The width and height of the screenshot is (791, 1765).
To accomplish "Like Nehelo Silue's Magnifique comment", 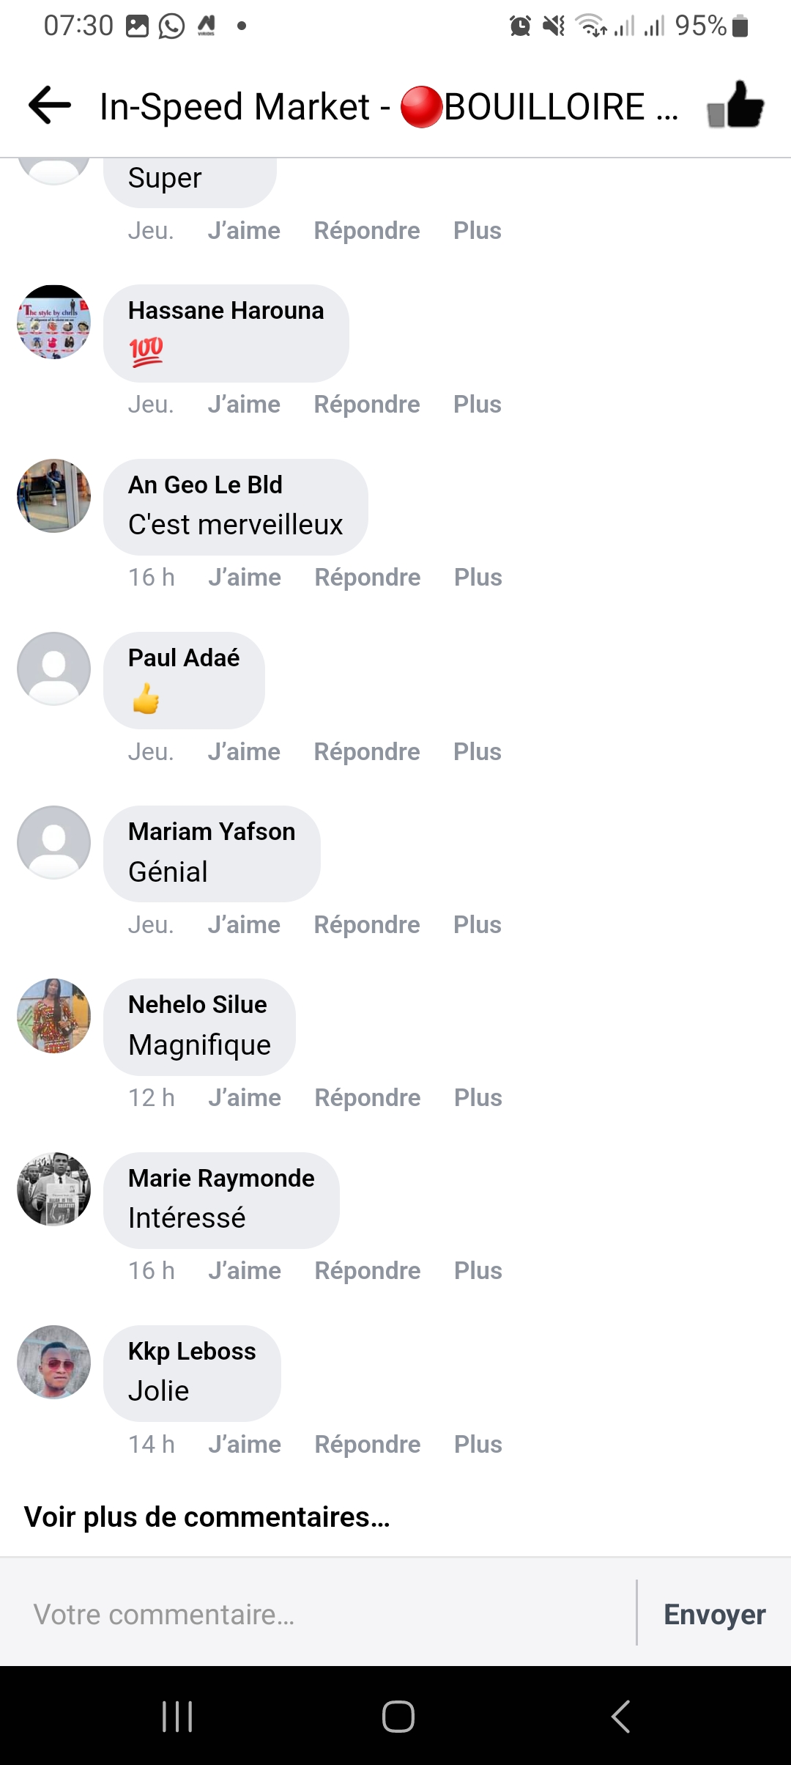I will coord(244,1097).
